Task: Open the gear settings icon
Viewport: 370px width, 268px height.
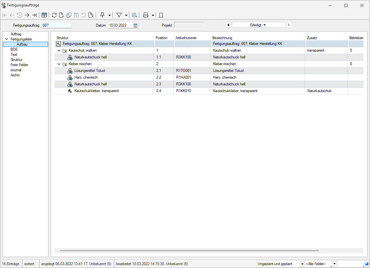Action: pyautogui.click(x=134, y=15)
